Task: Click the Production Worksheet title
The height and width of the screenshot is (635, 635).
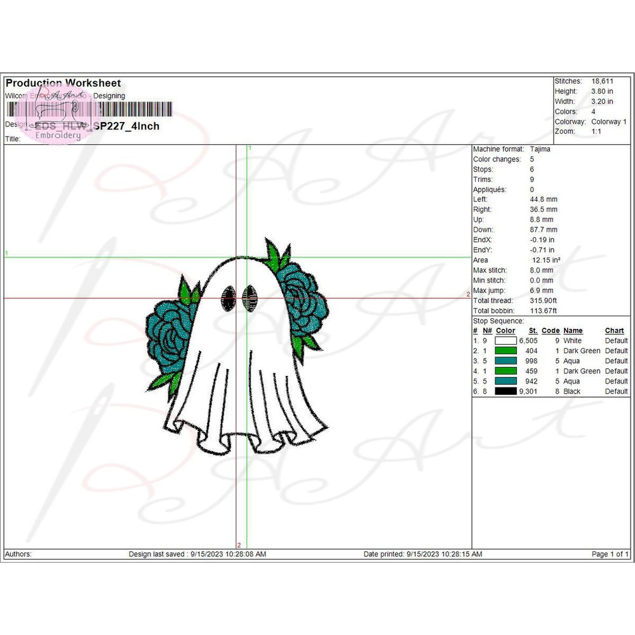Action: click(x=63, y=83)
